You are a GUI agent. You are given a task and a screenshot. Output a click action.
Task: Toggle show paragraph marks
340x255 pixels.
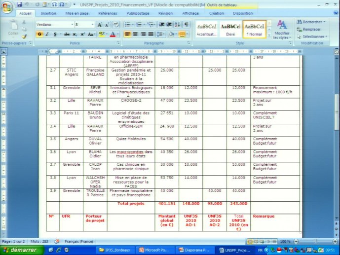186,25
